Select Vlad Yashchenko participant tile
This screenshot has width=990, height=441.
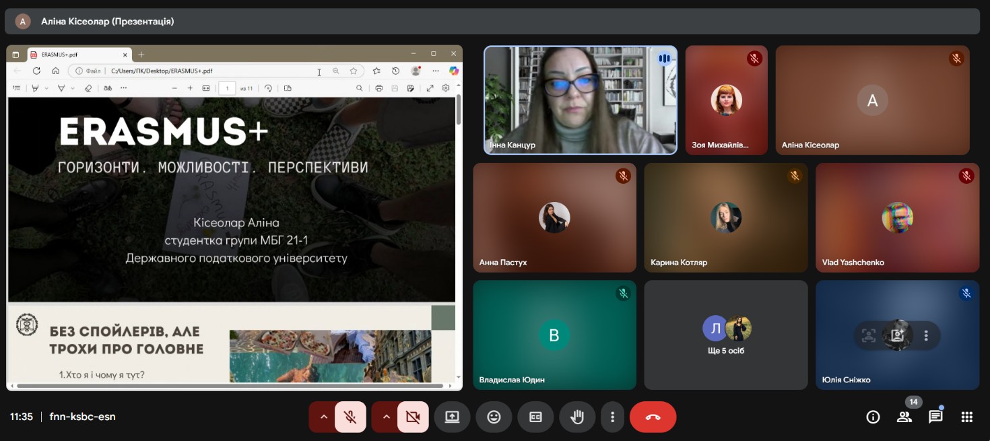[x=897, y=217]
